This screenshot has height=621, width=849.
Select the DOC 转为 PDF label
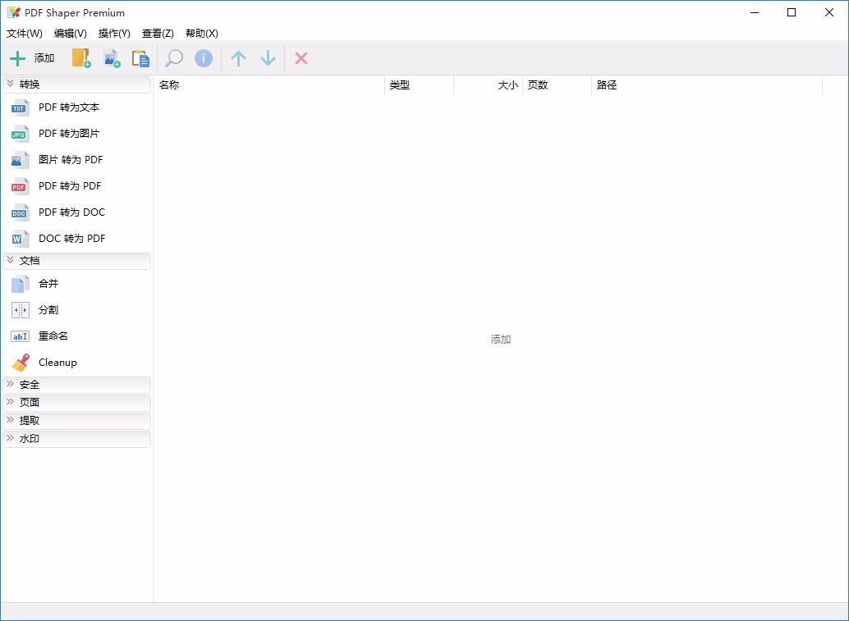coord(71,239)
